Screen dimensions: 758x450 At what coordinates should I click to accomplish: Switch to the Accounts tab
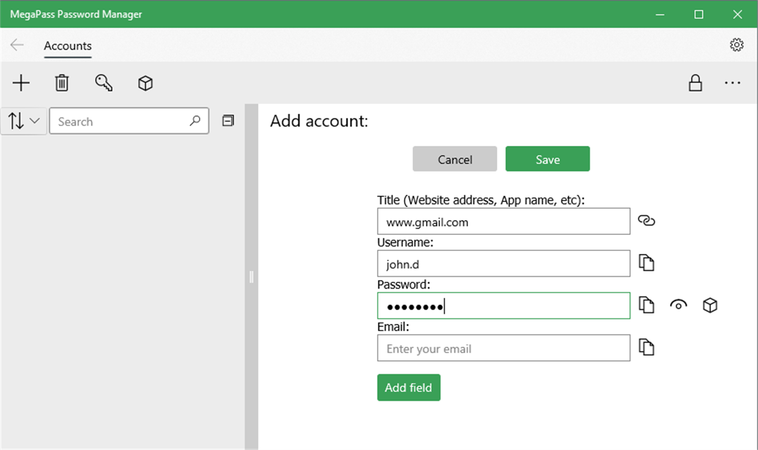point(67,46)
